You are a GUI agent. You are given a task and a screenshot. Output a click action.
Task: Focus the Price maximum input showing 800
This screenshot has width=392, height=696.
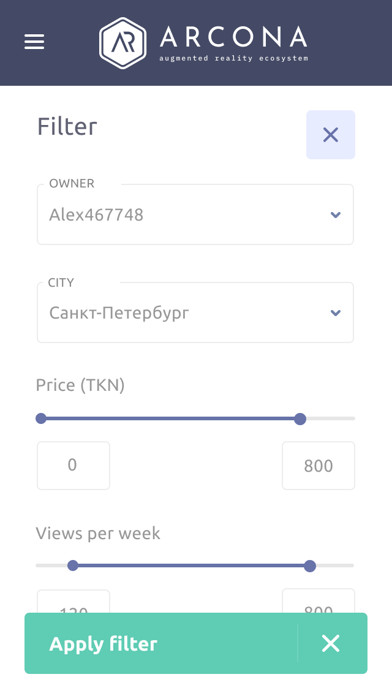[x=318, y=466]
